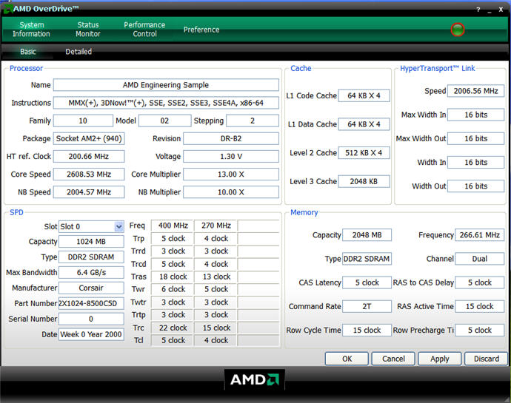
Task: Click the Family value 10
Action: (x=83, y=121)
